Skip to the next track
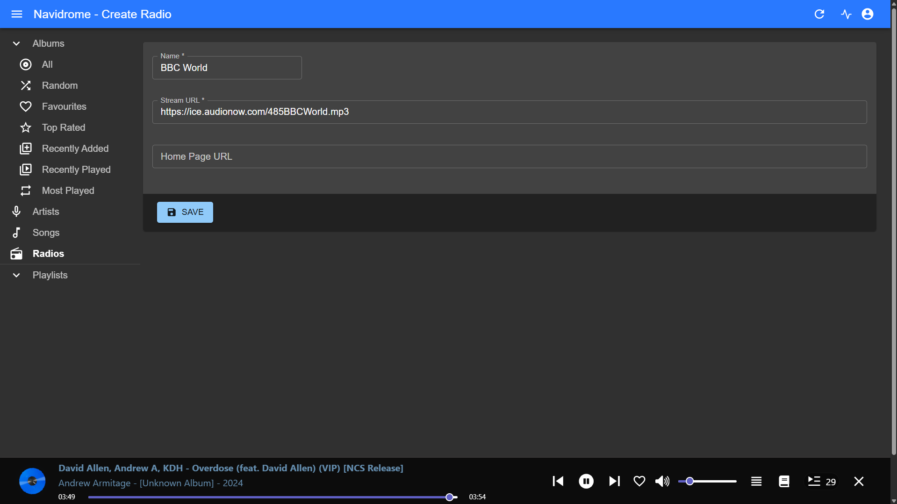Viewport: 897px width, 504px height. (x=614, y=481)
